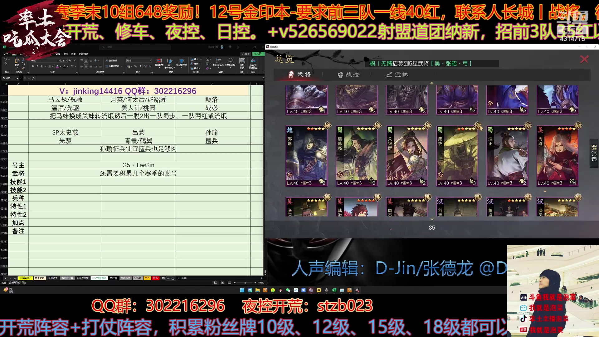Open Excel icon on taskbar
Viewport: 599px width, 337px height.
click(334, 290)
